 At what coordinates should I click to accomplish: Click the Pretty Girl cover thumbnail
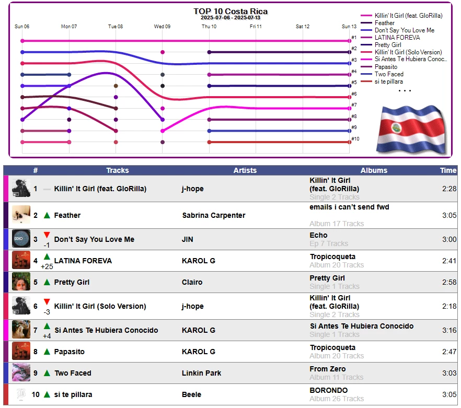pyautogui.click(x=21, y=282)
